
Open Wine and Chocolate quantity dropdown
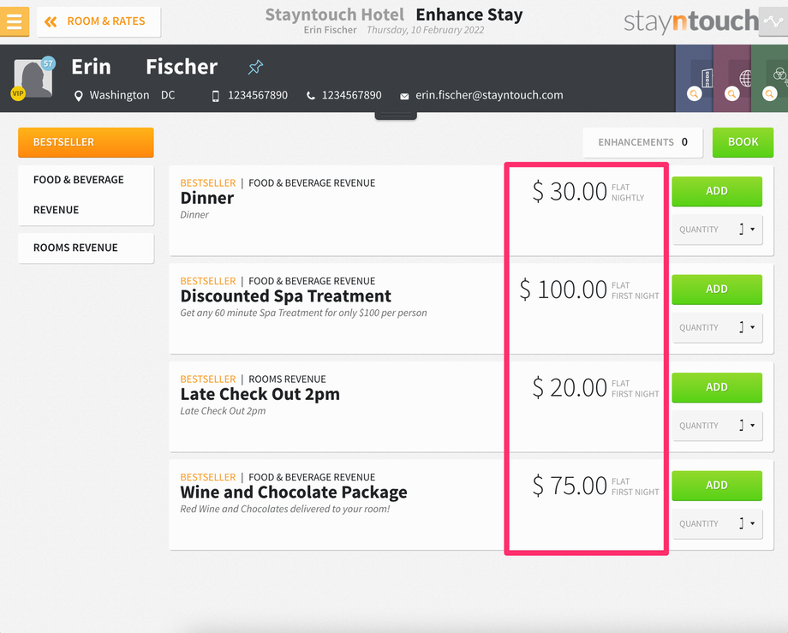718,523
